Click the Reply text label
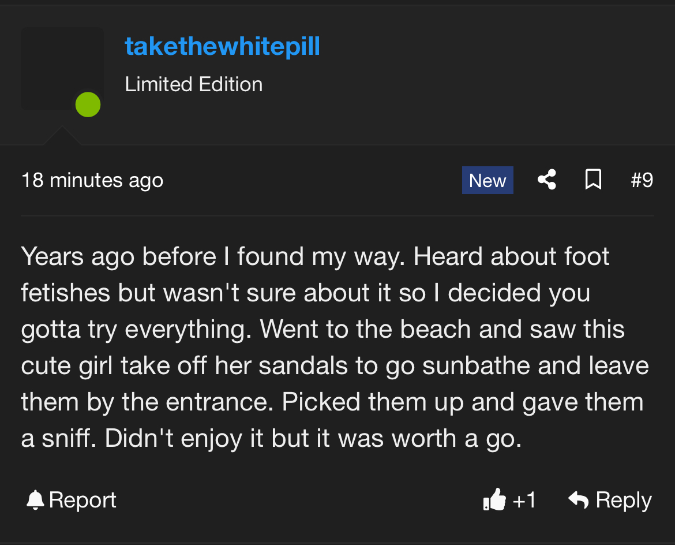 (624, 500)
